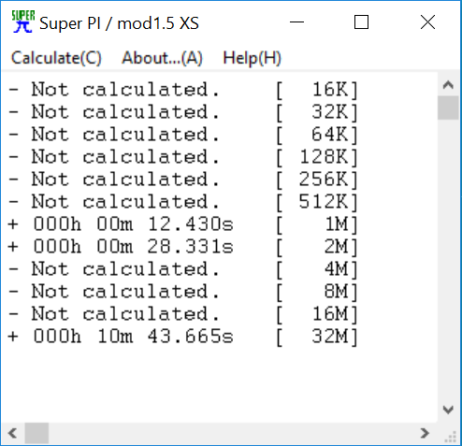Click the vertical scrollbar down arrow
Screen dimensions: 462x446
(x=448, y=410)
